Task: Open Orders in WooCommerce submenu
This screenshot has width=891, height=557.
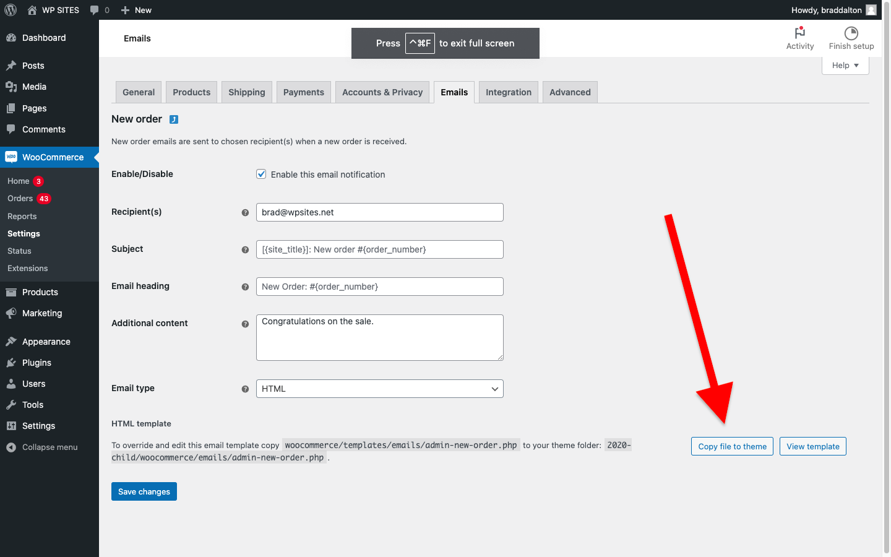Action: click(20, 199)
